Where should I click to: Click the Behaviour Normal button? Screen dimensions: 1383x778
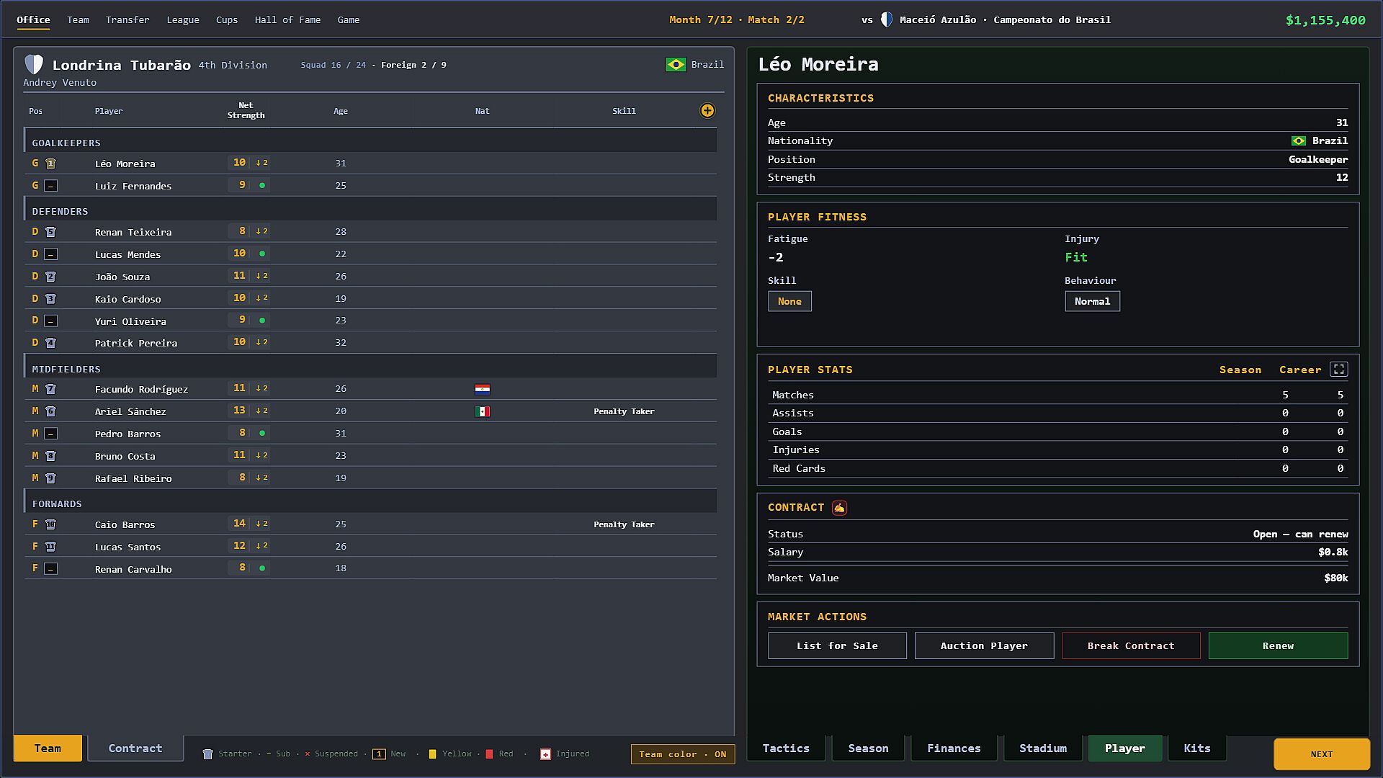(x=1092, y=302)
